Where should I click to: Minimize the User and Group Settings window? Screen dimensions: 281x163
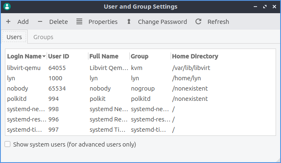pos(255,7)
